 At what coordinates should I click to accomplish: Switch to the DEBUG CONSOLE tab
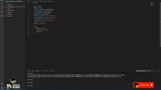[x=45, y=71]
